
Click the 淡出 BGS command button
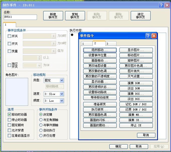tap(136, 99)
